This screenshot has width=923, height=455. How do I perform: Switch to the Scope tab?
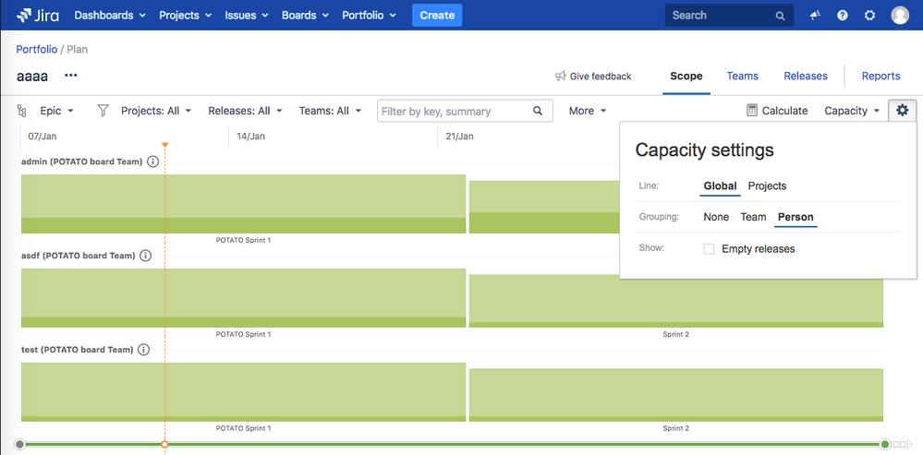(686, 77)
